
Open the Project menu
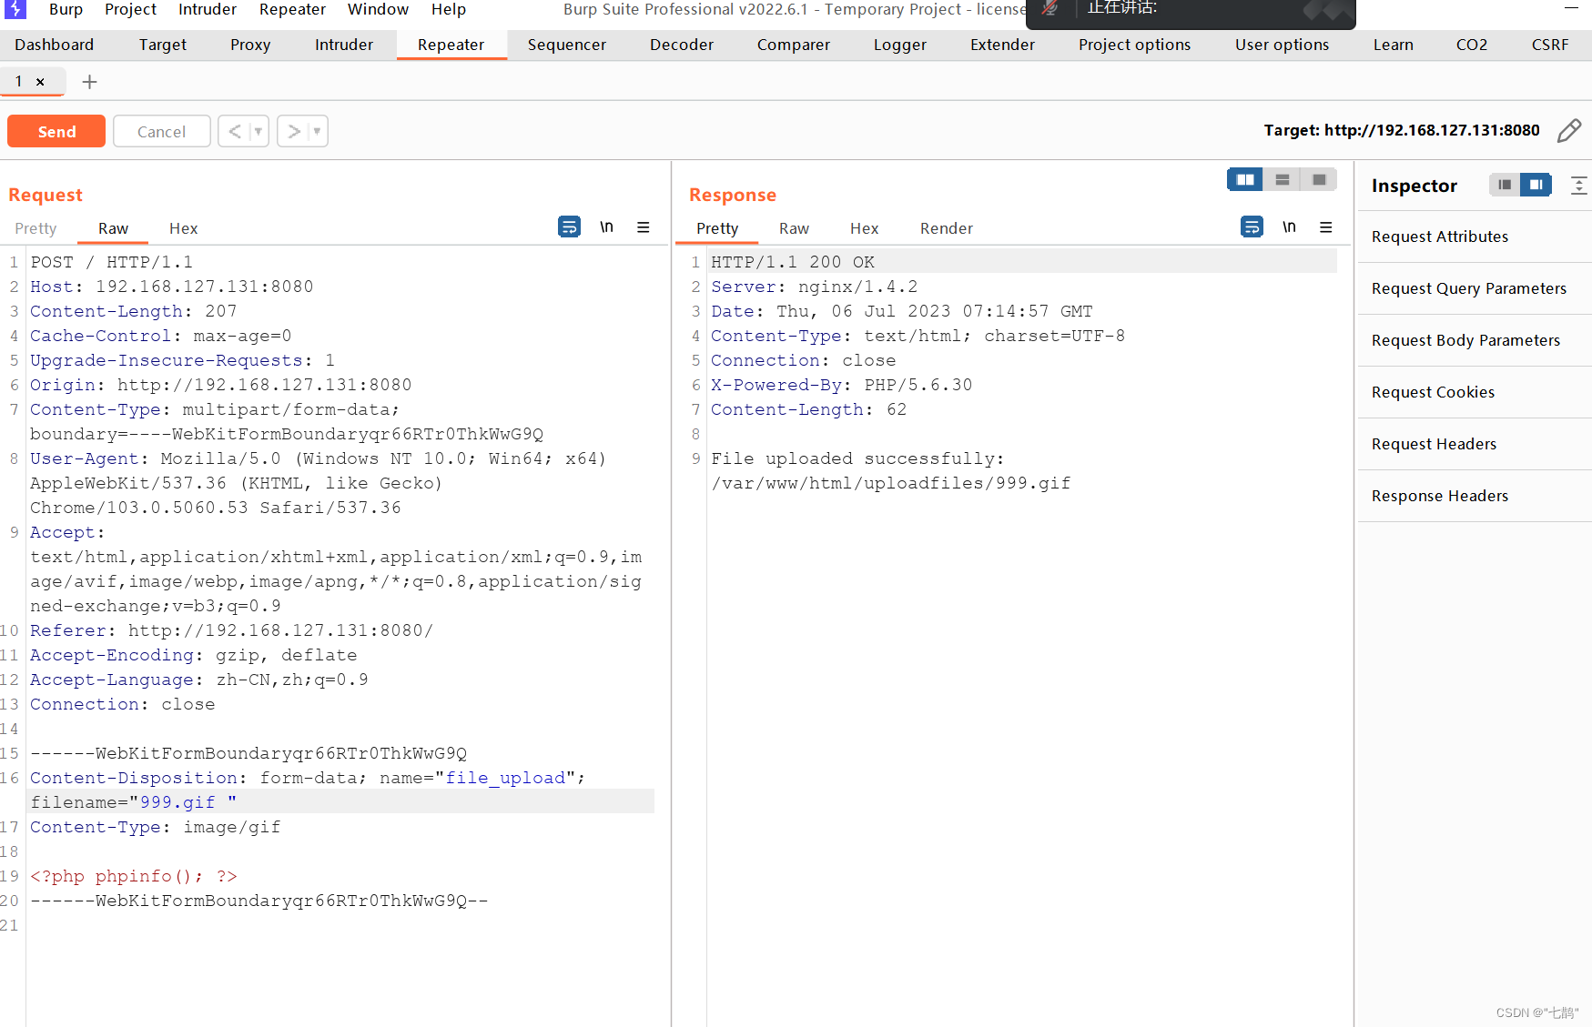tap(130, 9)
